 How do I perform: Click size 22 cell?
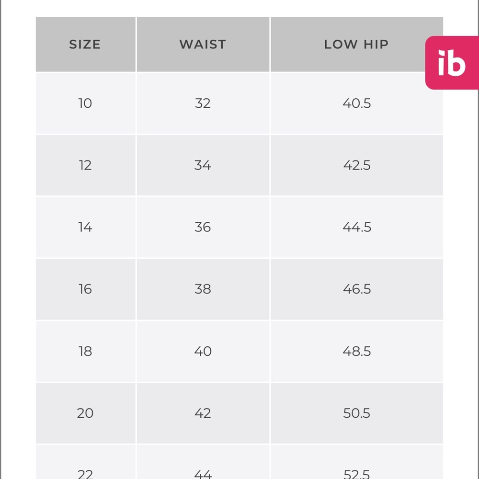(86, 462)
